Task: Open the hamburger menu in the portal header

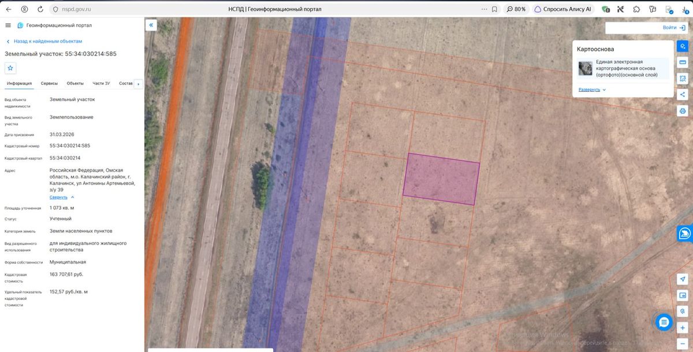Action: point(8,25)
